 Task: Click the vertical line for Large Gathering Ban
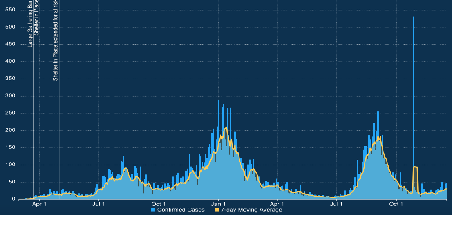coord(34,132)
